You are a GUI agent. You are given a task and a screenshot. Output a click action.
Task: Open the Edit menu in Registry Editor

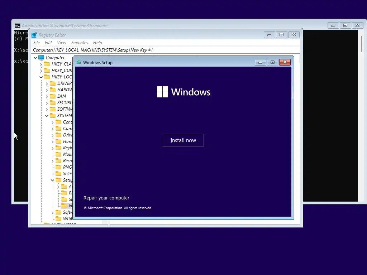tap(48, 43)
